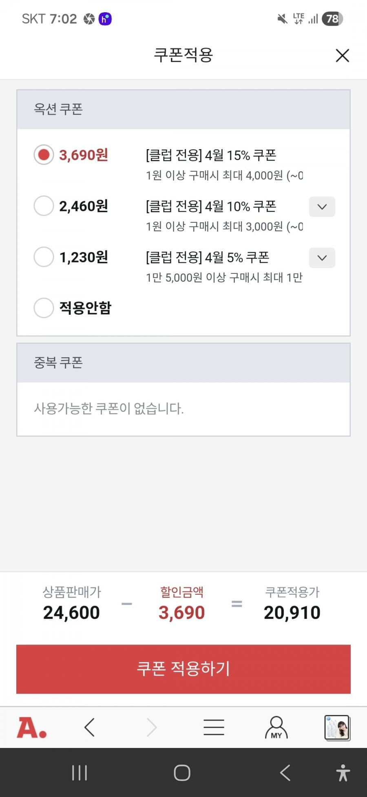Screen dimensions: 367x797
Task: Tap the accessibility shortcut icon
Action: click(x=343, y=773)
